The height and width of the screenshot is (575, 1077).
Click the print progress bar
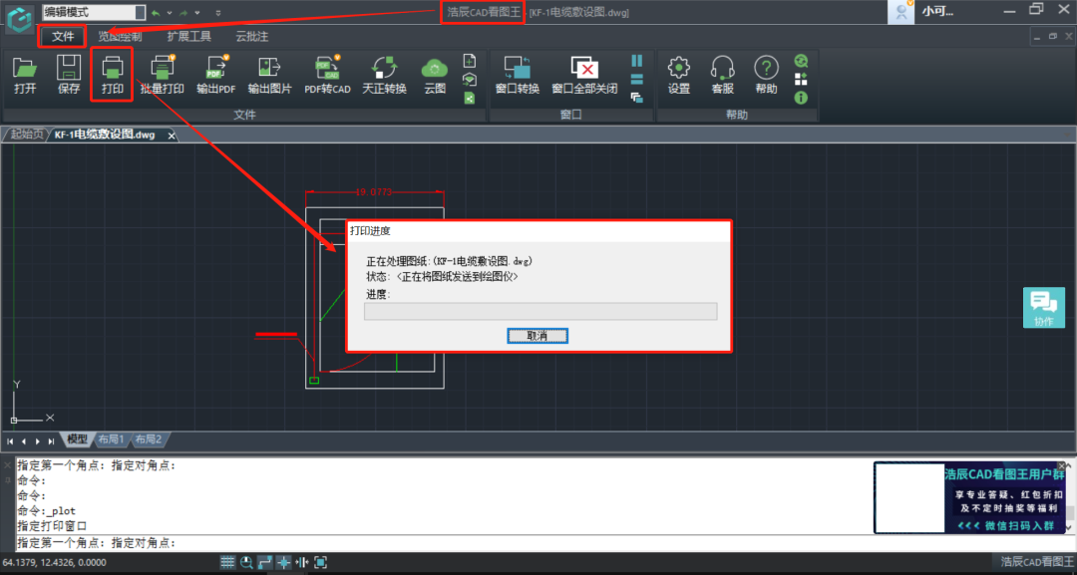(x=539, y=311)
